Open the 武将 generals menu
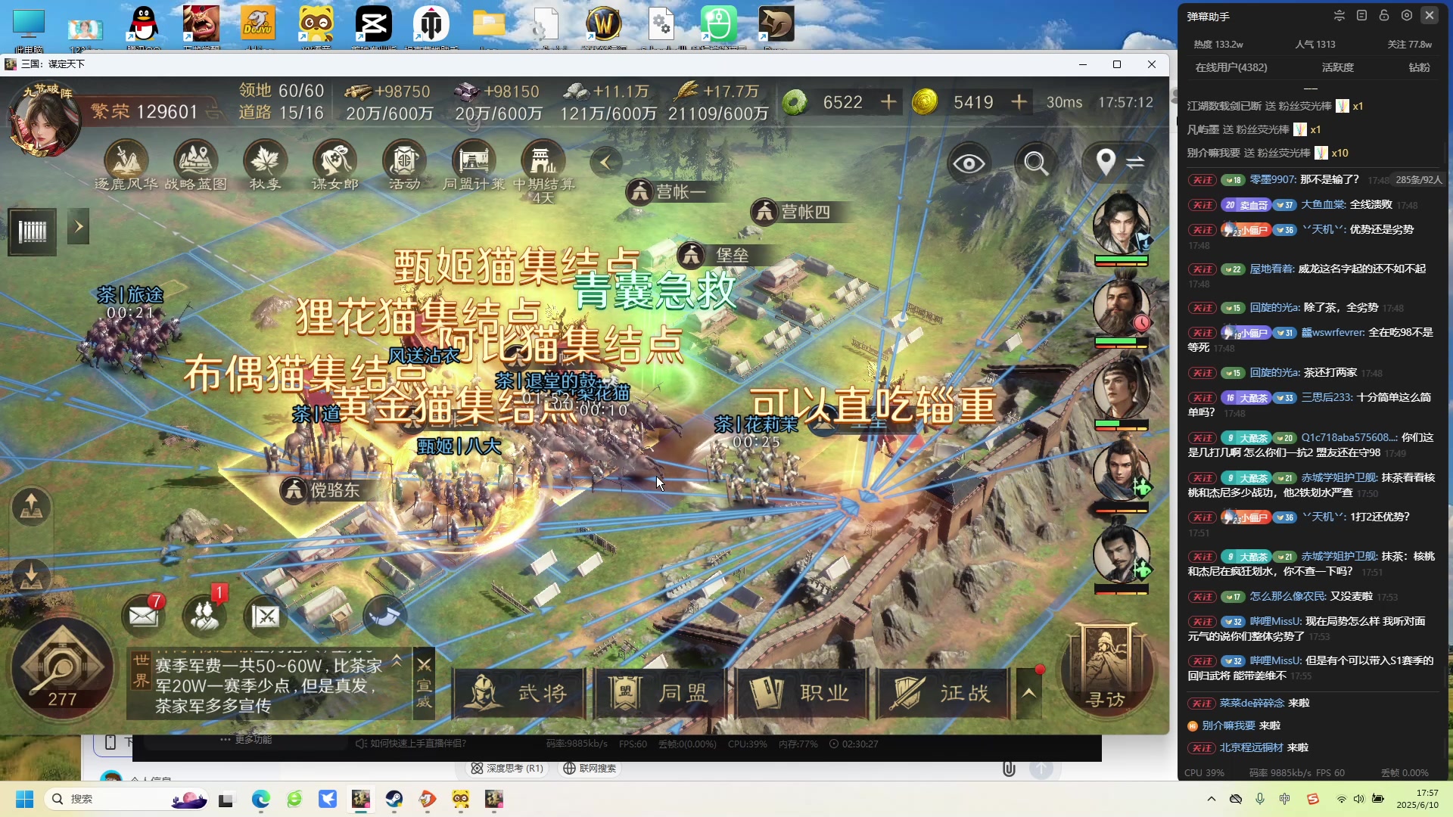1453x817 pixels. (x=519, y=693)
